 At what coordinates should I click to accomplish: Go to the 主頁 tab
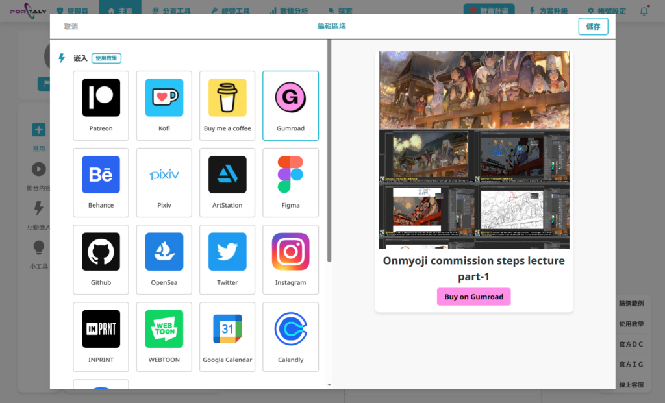[120, 10]
